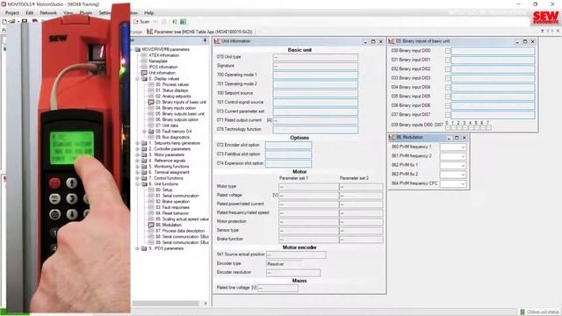This screenshot has height=316, width=562.
Task: Toggle the 037 Binary input DI07 checkbox
Action: click(x=448, y=115)
